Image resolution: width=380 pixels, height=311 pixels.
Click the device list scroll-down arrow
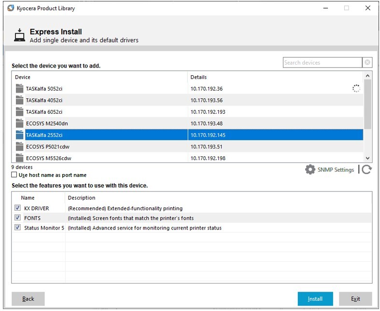367,158
